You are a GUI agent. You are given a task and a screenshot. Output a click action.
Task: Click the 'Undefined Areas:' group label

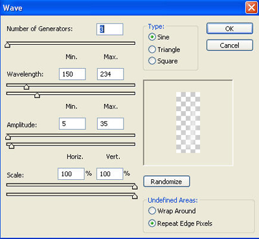coord(173,200)
